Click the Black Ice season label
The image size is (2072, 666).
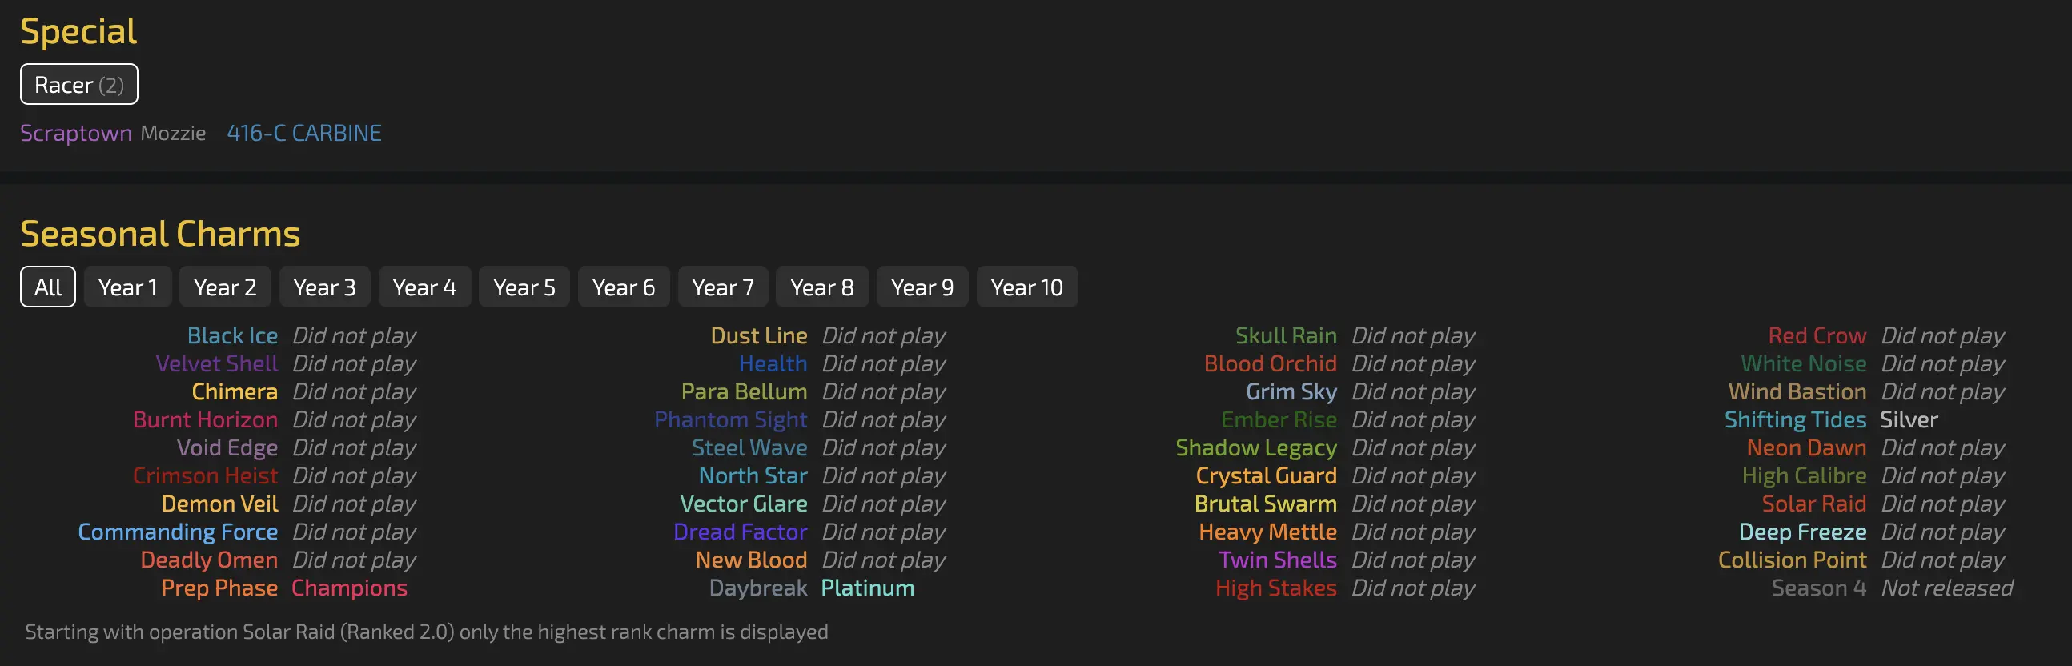(x=232, y=335)
